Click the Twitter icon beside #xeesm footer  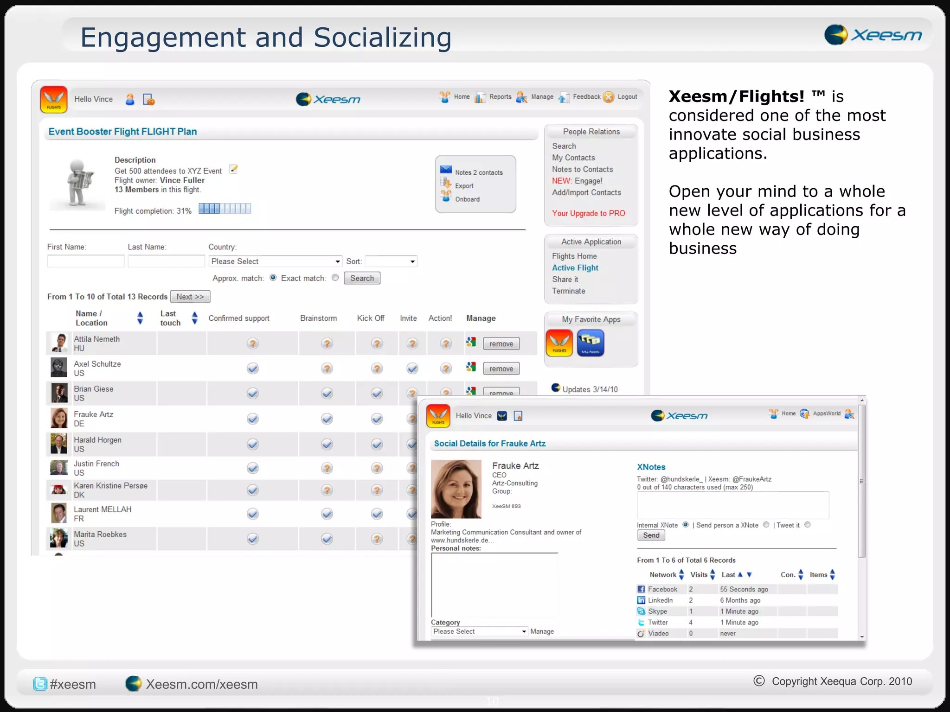[x=40, y=684]
